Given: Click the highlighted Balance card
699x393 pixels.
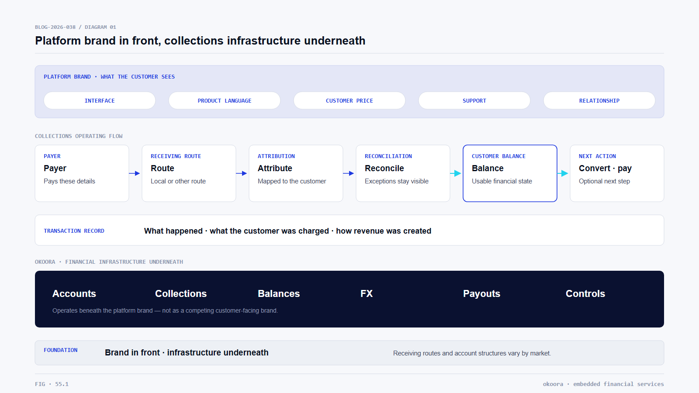Looking at the screenshot, I should 510,173.
